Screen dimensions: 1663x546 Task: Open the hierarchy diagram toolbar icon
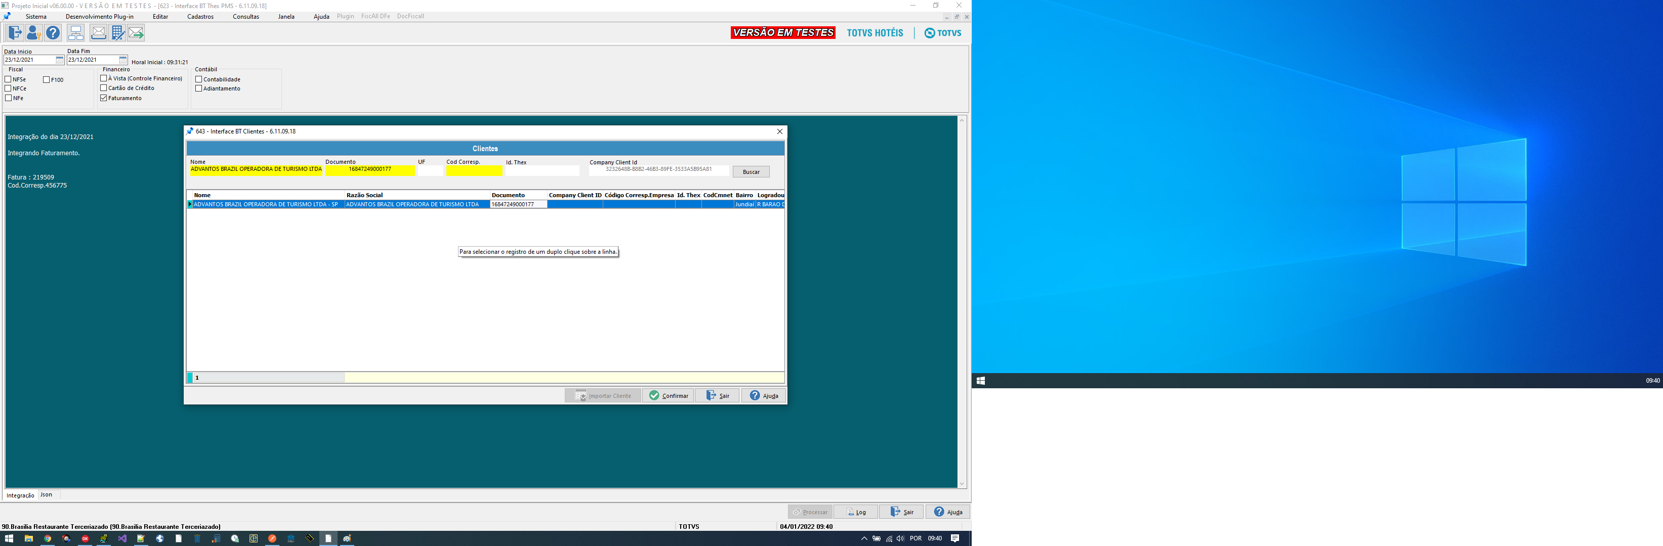[75, 32]
